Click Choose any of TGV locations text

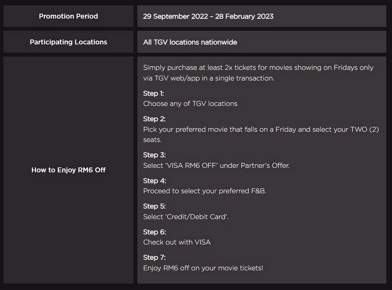(x=190, y=104)
